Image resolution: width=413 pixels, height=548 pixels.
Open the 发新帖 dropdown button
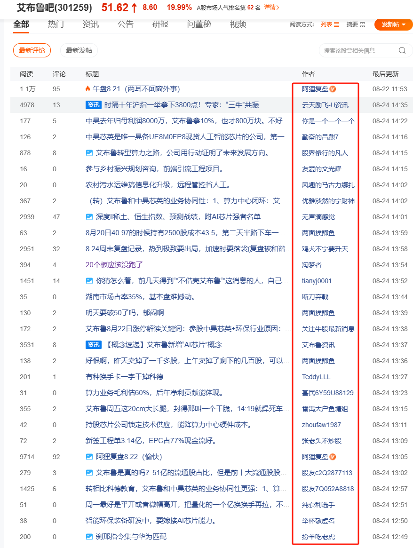coord(393,24)
